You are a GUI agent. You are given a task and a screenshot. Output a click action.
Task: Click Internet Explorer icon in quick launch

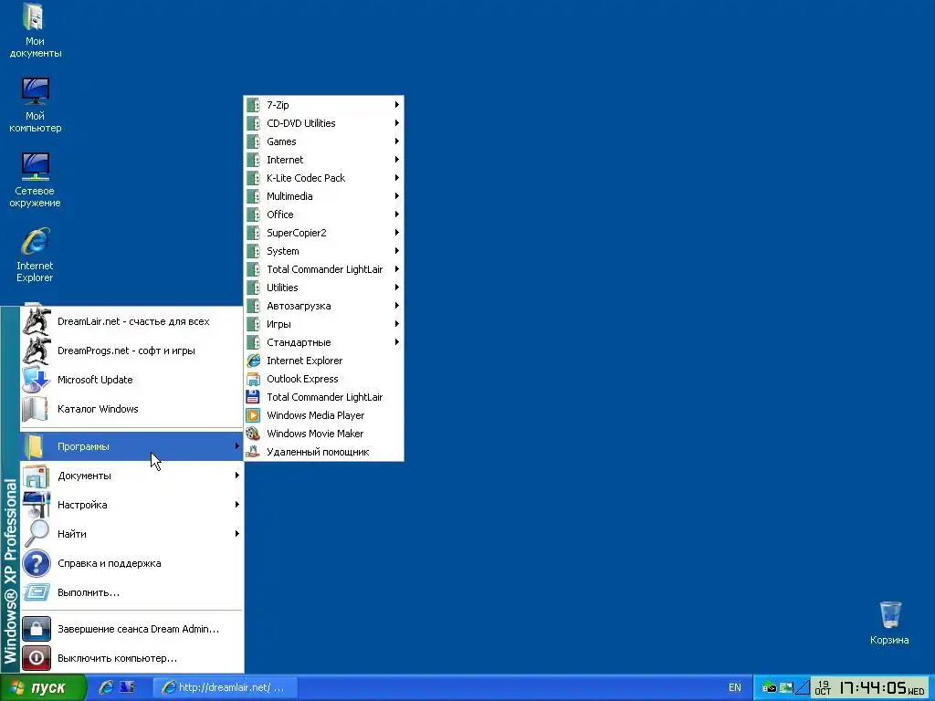[x=106, y=687]
